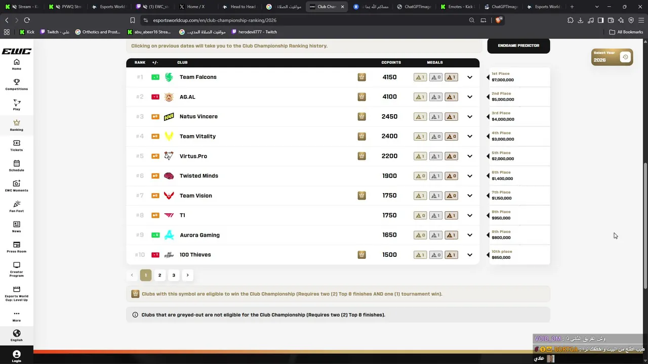
Task: Switch to the (1) EWC_st browser tab
Action: point(152,7)
